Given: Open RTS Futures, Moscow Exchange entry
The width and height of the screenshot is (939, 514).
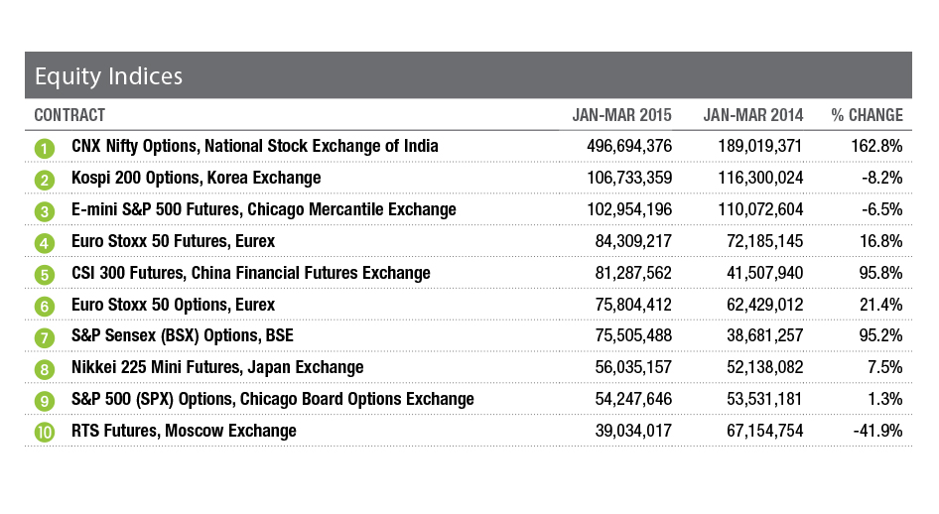Looking at the screenshot, I should (185, 432).
